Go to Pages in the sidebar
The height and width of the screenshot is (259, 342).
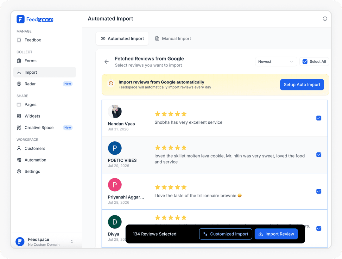coord(45,105)
